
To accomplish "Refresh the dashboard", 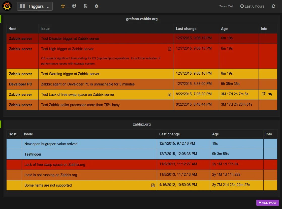I will pos(273,6).
